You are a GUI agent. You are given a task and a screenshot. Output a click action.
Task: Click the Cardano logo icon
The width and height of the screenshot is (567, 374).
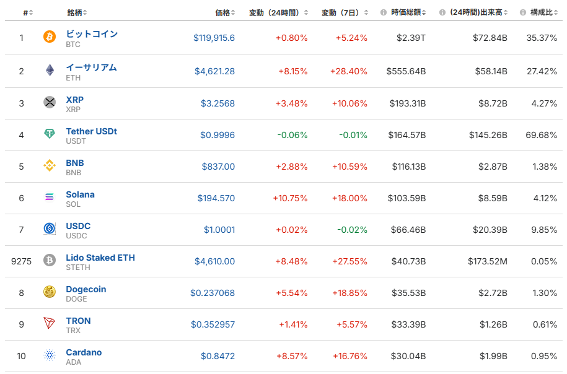(50, 355)
